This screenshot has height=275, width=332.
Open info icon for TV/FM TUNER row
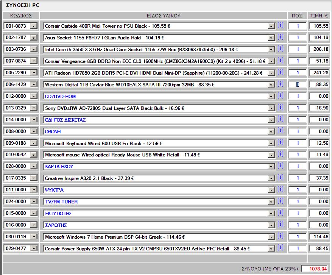click(281, 201)
